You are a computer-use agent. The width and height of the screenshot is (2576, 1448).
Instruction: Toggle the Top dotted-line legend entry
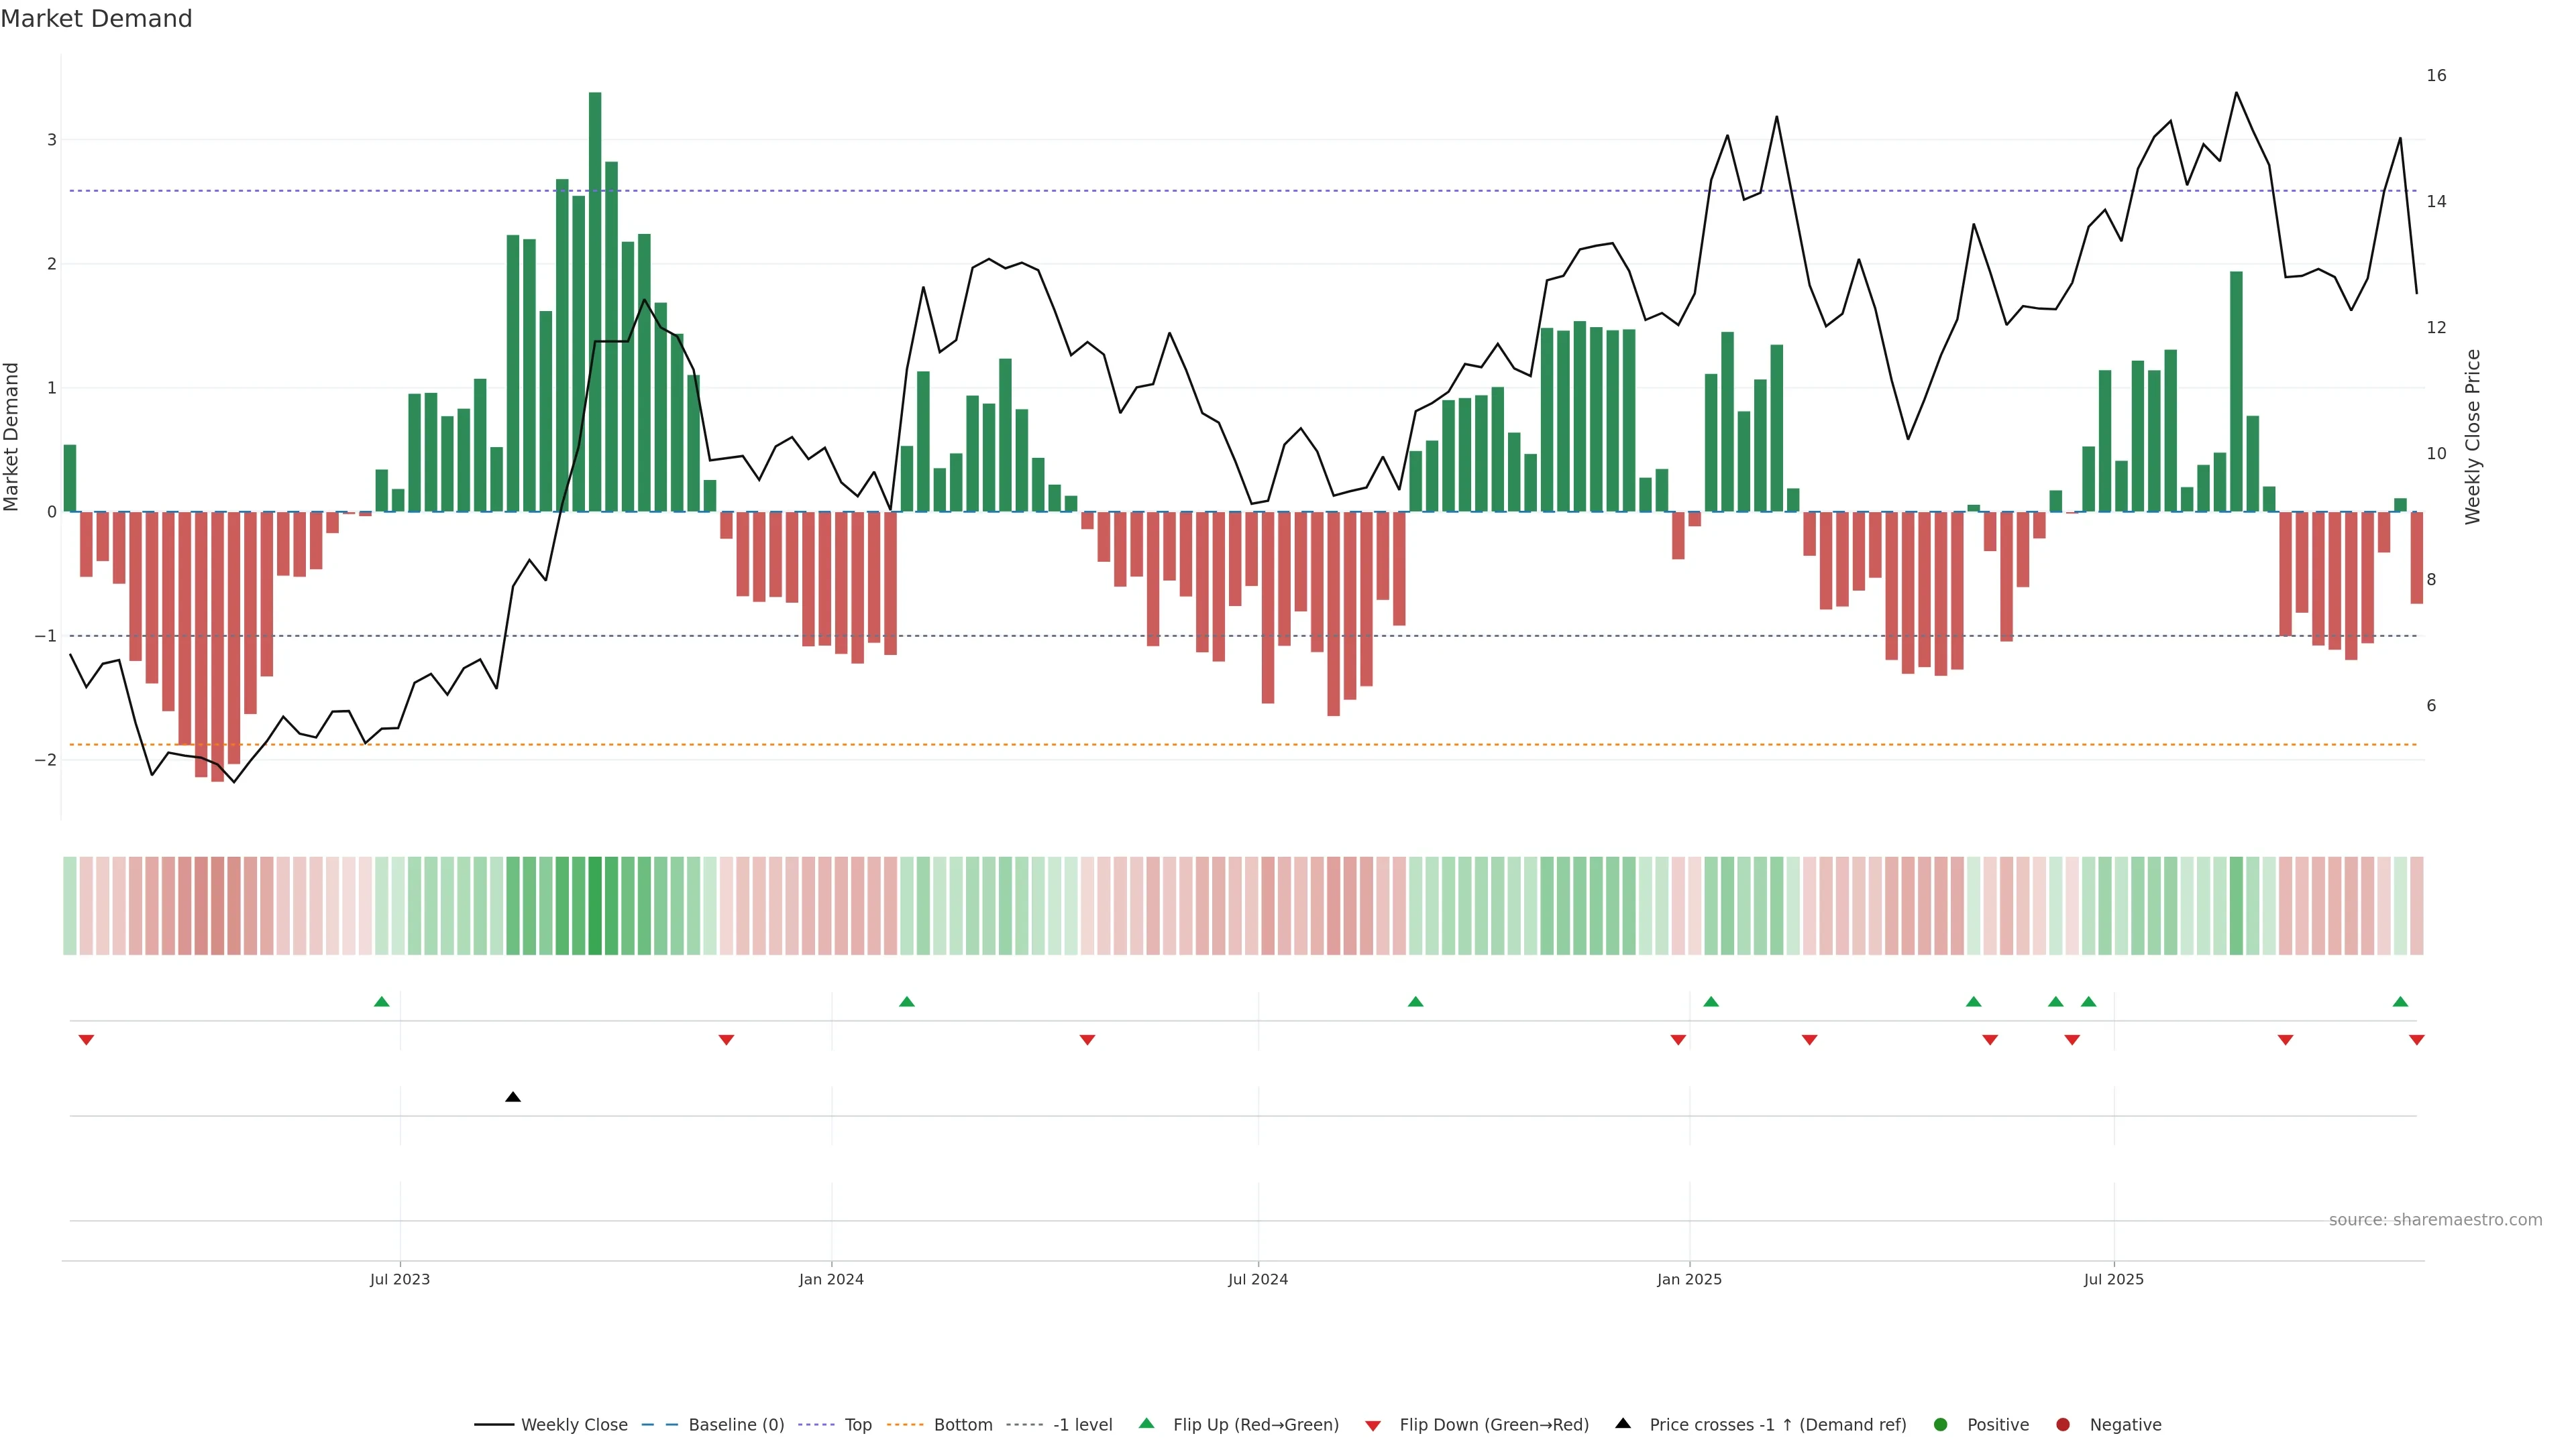[857, 1425]
